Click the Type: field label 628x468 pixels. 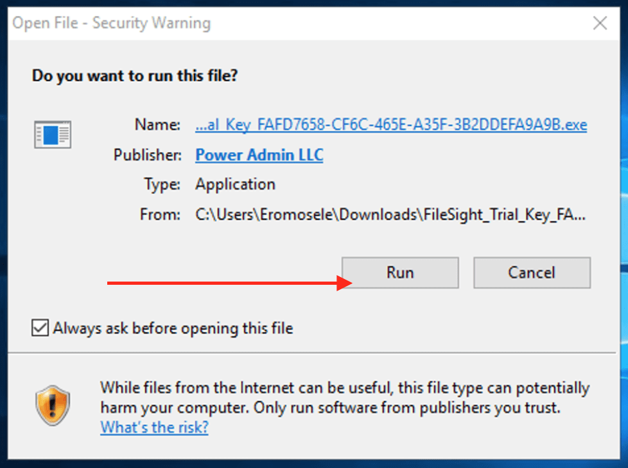[161, 184]
